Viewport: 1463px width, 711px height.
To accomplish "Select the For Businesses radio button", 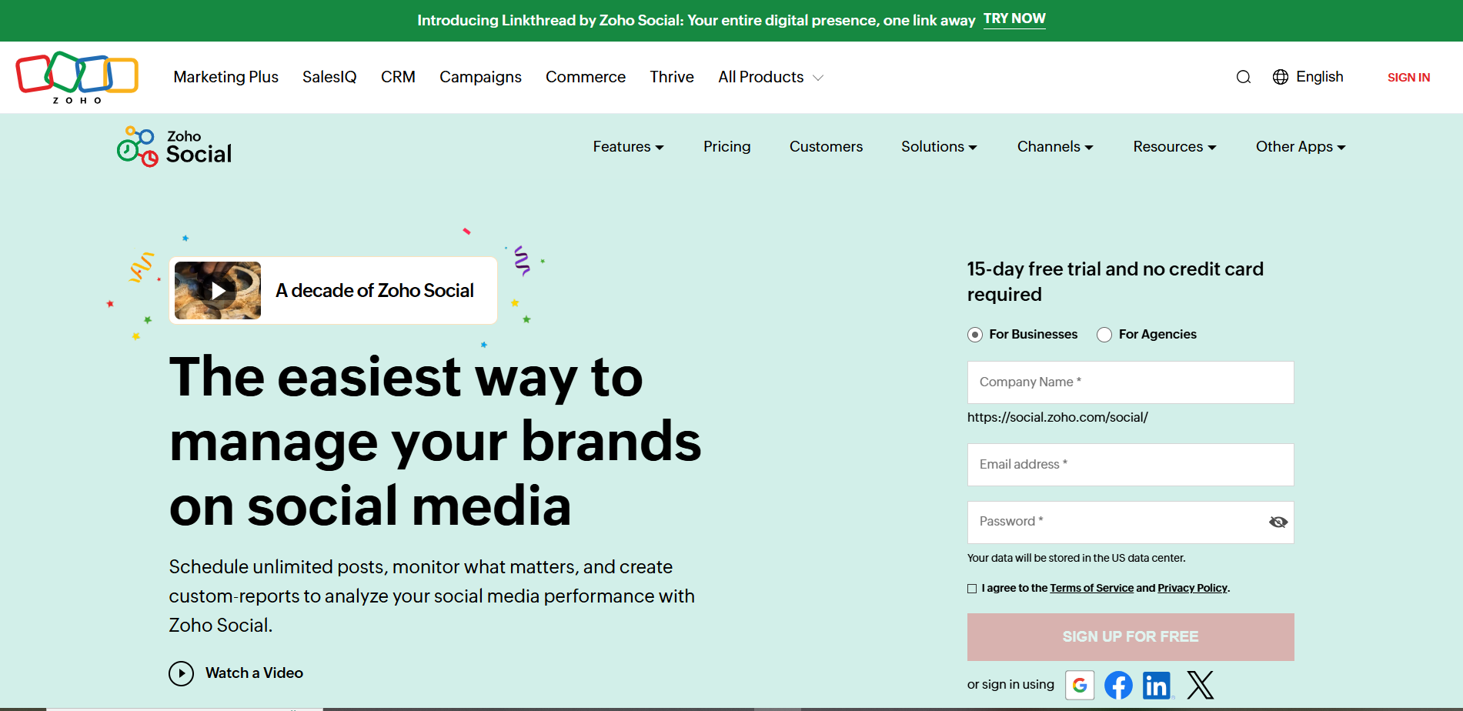I will (x=975, y=335).
